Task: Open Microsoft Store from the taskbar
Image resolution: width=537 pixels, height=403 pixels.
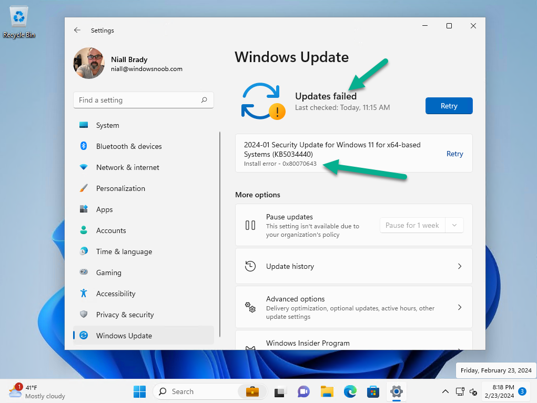Action: coord(373,391)
